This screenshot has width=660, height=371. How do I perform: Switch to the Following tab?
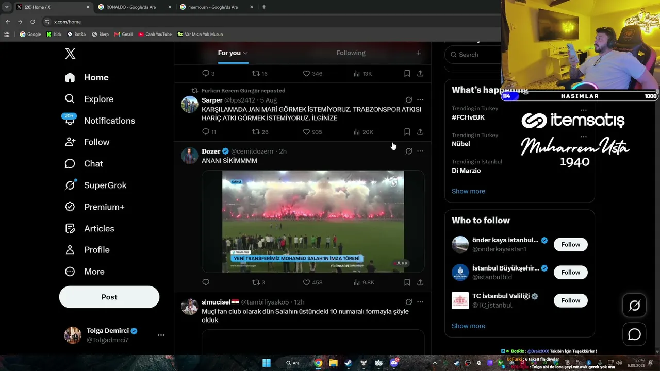click(351, 53)
